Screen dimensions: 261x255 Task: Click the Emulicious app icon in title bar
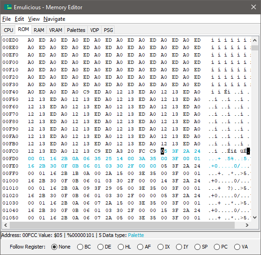(x=8, y=7)
